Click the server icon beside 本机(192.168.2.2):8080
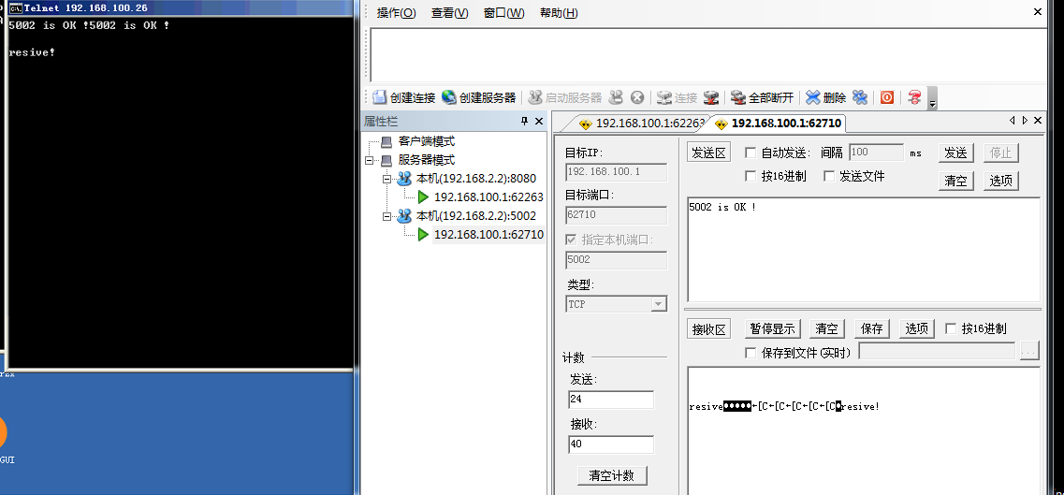Viewport: 1064px width, 495px height. 404,179
